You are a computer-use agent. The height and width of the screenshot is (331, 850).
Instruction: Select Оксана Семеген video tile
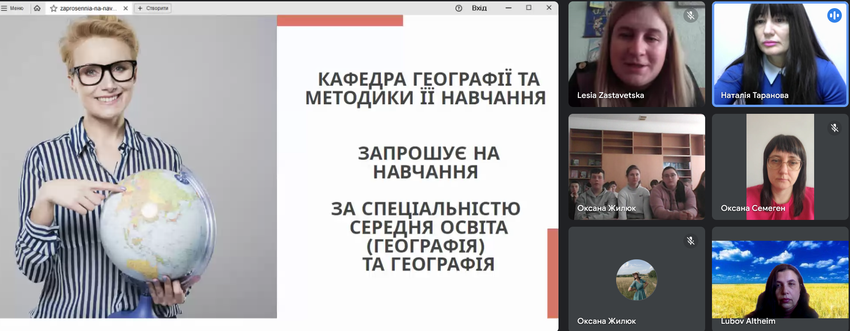pyautogui.click(x=780, y=167)
